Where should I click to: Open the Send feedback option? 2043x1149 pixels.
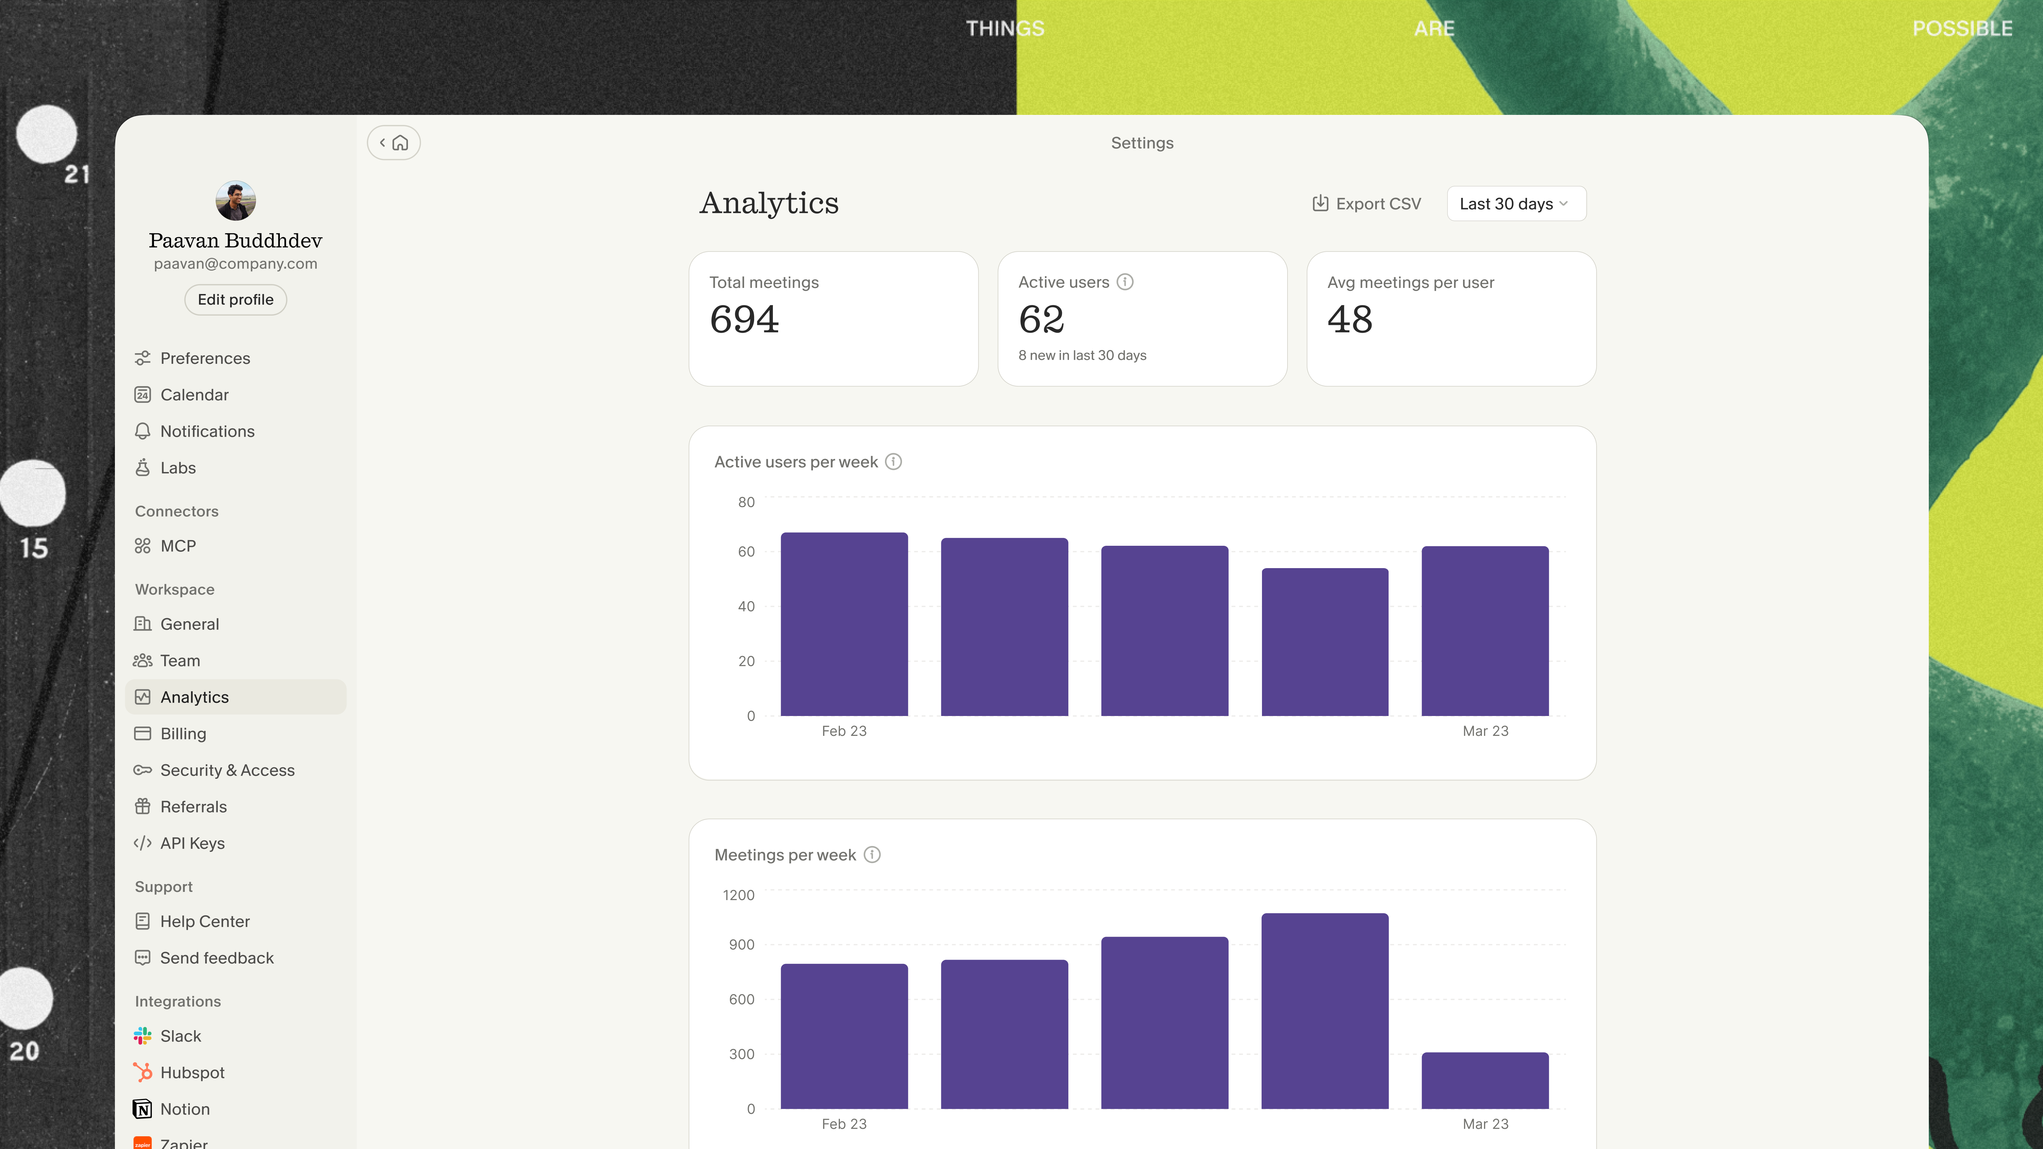click(216, 957)
